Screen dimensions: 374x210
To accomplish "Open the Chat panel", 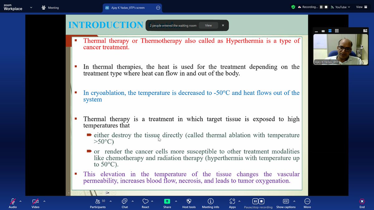I will tap(125, 203).
